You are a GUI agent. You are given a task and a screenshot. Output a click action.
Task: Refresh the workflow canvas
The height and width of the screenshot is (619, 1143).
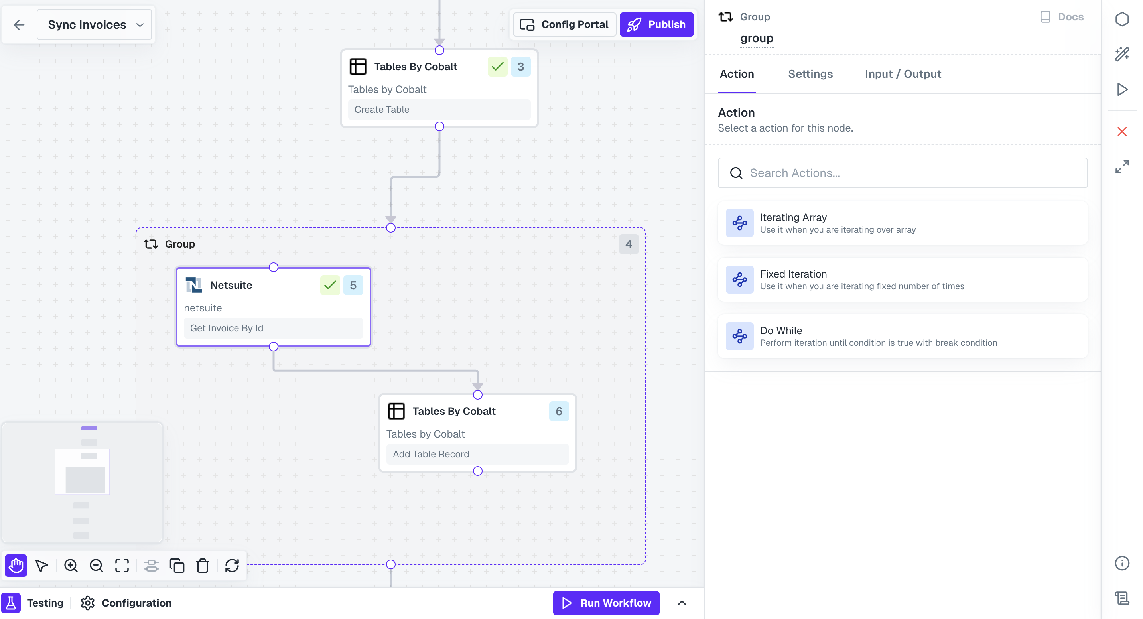click(233, 566)
